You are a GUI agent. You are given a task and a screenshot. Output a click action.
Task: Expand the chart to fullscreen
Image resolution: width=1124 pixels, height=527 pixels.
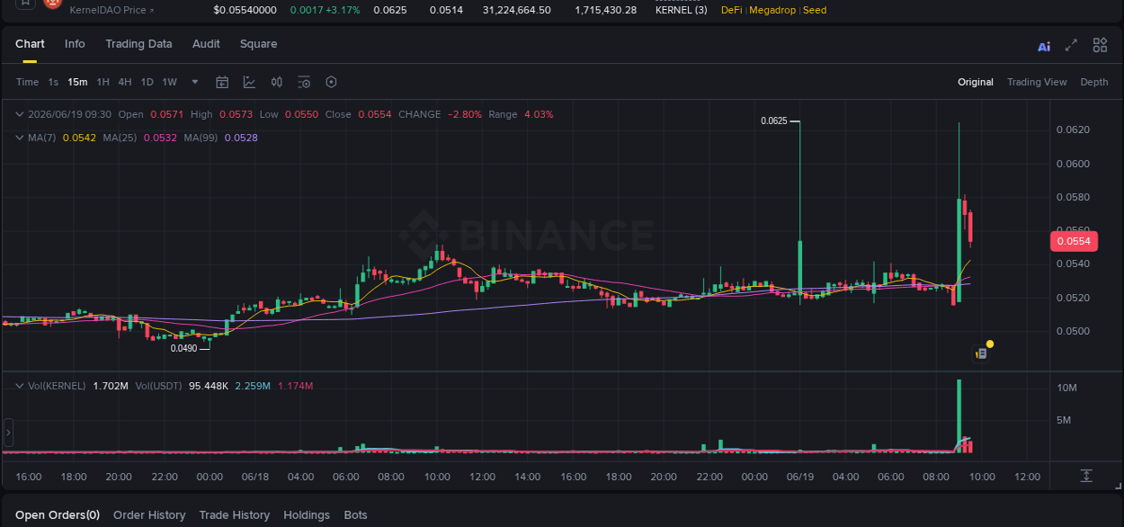[1071, 45]
